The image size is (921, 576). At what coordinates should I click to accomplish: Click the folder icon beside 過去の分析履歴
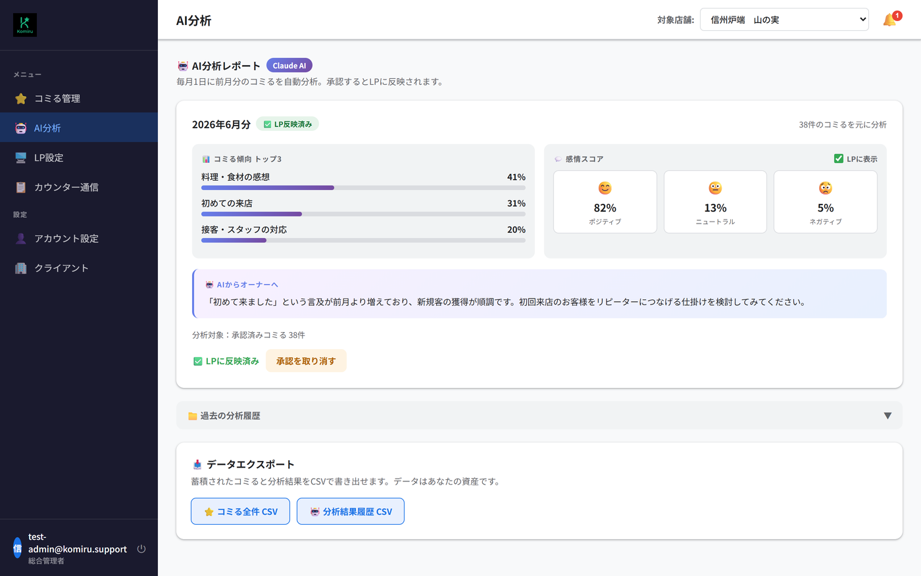(x=193, y=416)
